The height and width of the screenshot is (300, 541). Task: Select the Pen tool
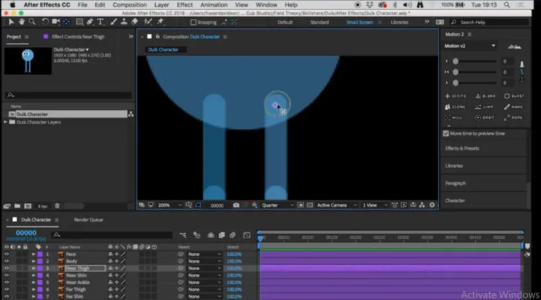click(90, 22)
